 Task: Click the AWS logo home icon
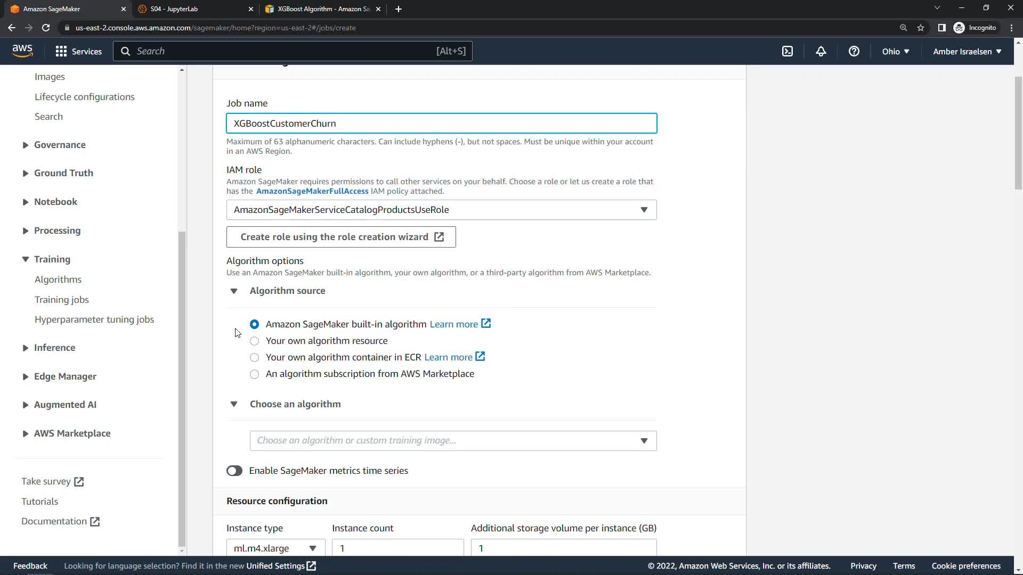coord(22,51)
